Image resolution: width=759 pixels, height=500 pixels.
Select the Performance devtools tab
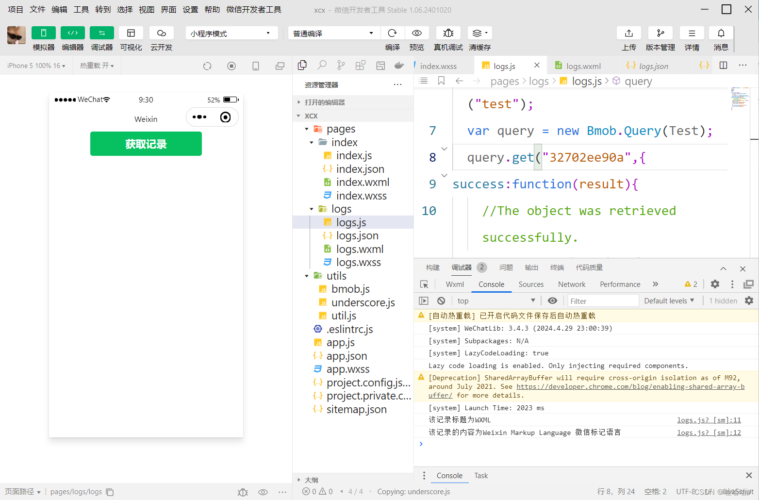pyautogui.click(x=620, y=284)
